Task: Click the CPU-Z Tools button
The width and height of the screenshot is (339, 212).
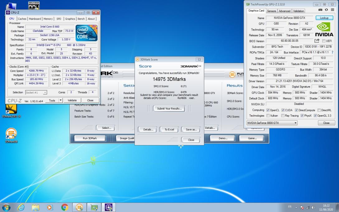Action: click(52, 100)
